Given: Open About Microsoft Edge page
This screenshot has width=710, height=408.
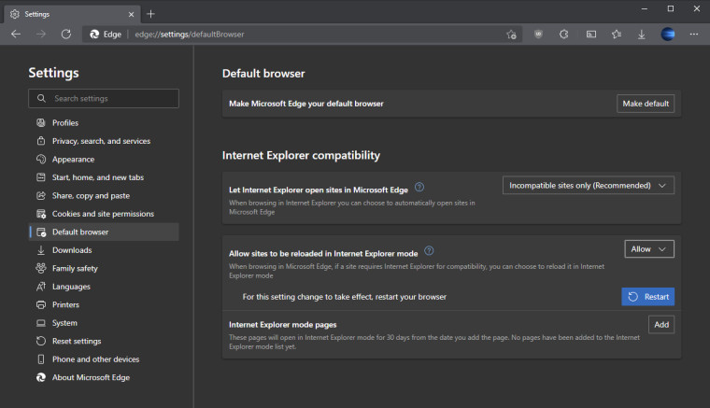Looking at the screenshot, I should (x=91, y=377).
